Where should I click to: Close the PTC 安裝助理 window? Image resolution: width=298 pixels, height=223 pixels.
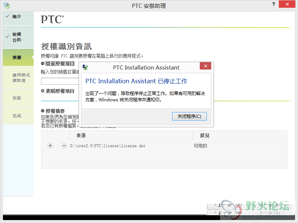[x=287, y=4]
